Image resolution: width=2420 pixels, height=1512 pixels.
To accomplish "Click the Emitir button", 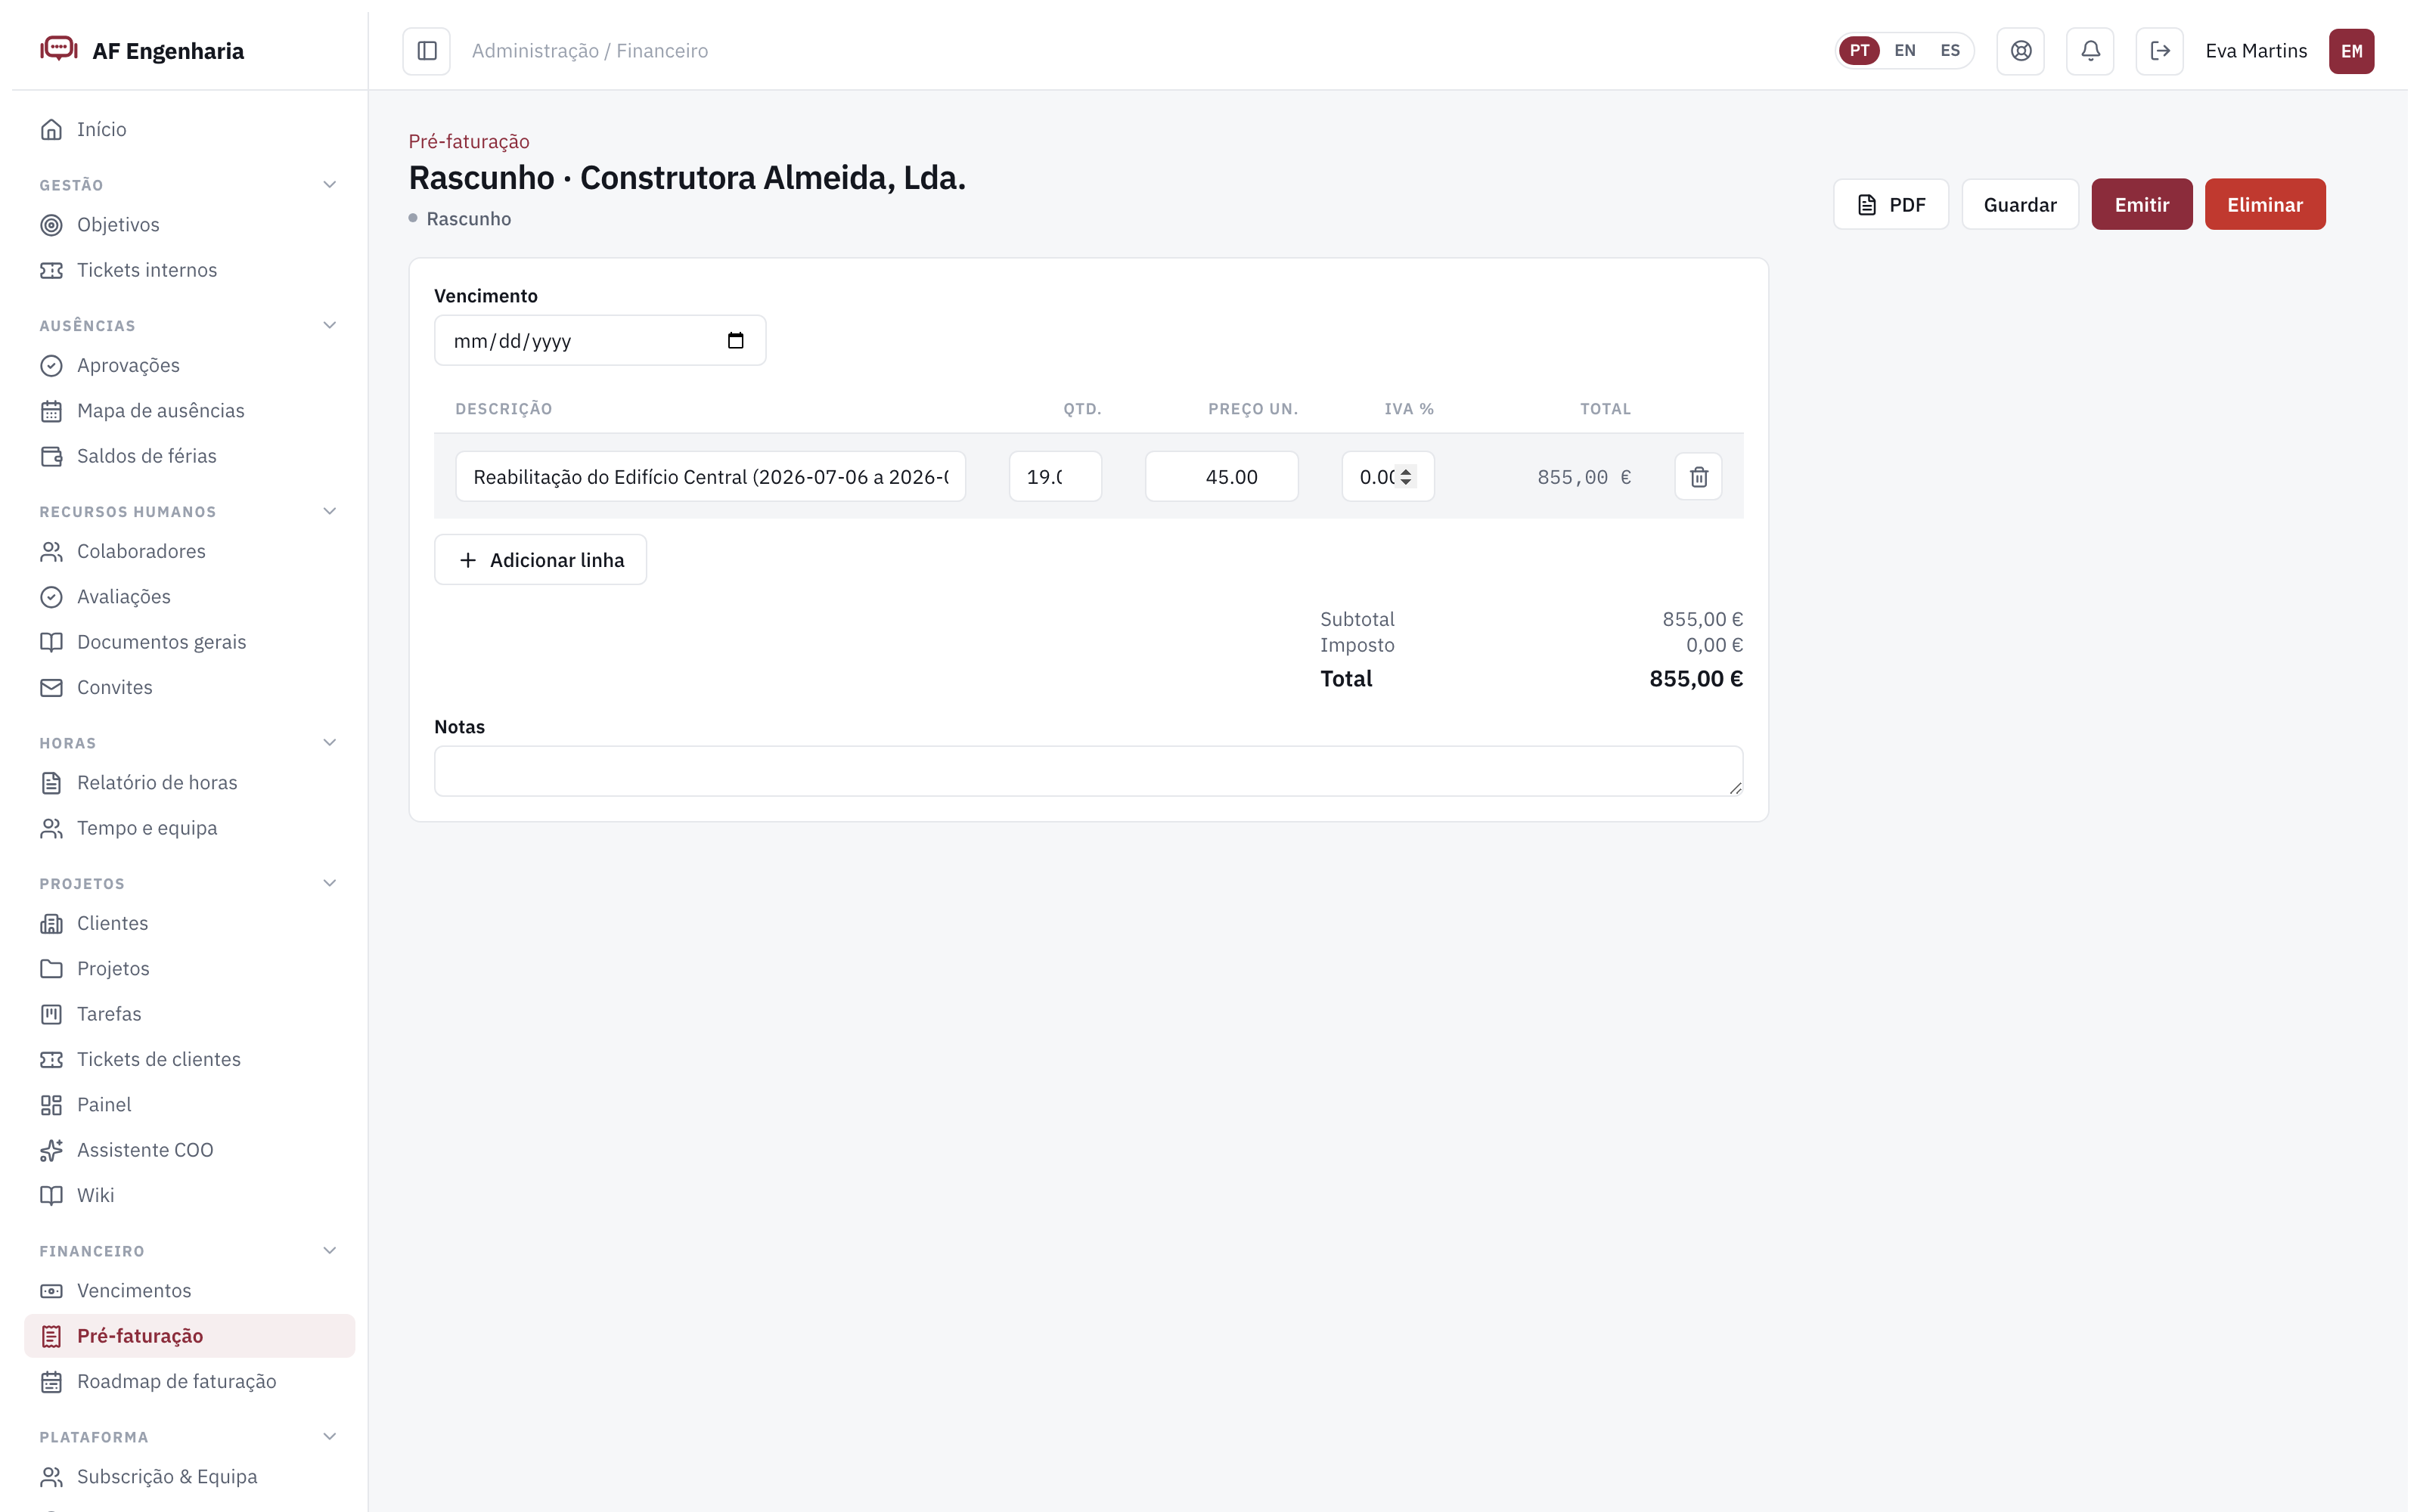I will pos(2141,205).
